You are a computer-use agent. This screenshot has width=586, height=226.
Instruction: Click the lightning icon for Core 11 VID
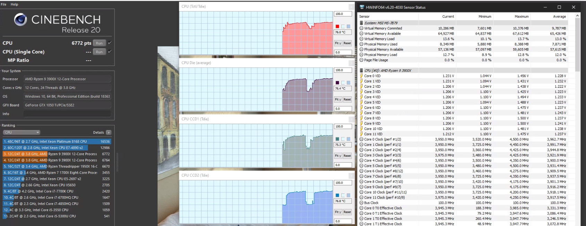361,134
